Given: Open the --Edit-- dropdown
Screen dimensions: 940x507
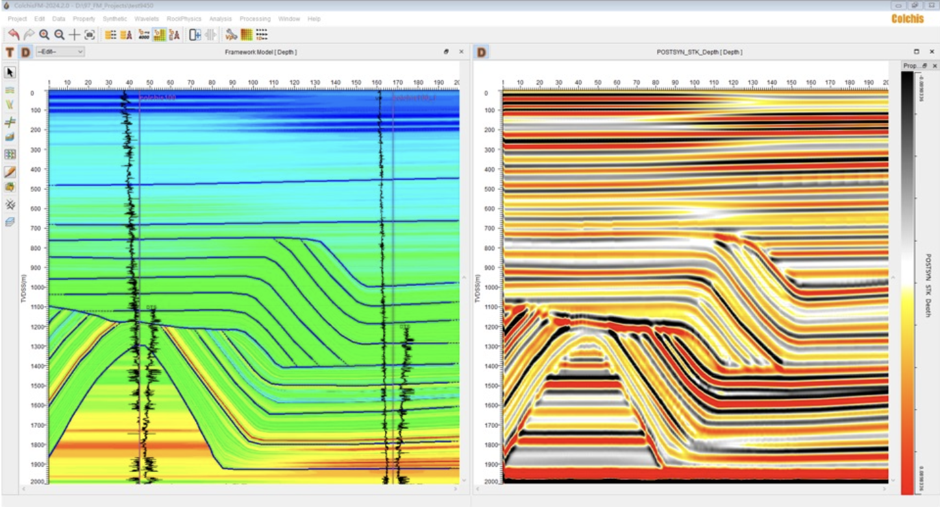Looking at the screenshot, I should click(60, 52).
